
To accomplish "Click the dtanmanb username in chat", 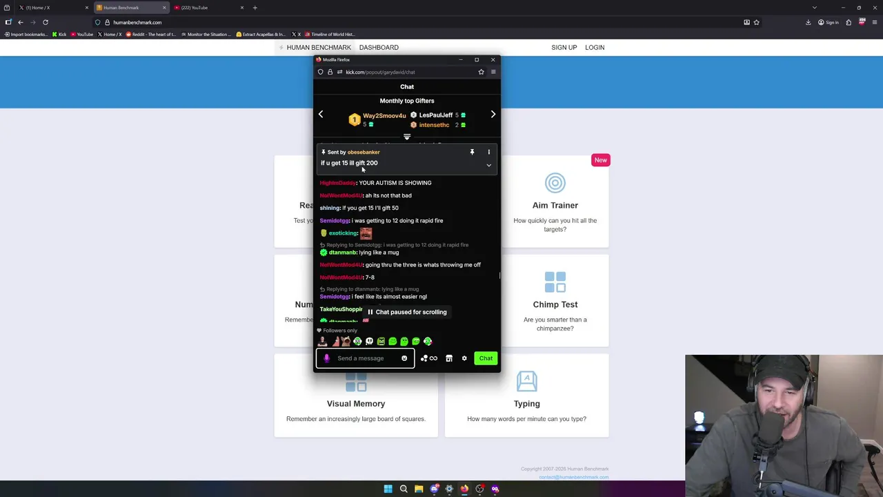I will (x=343, y=253).
